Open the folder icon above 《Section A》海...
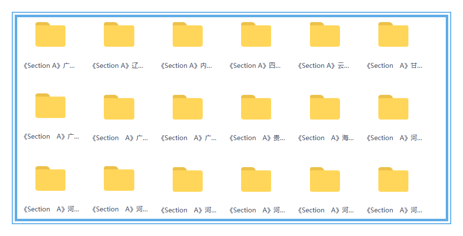Screen dimensions: 463x236 click(325, 107)
